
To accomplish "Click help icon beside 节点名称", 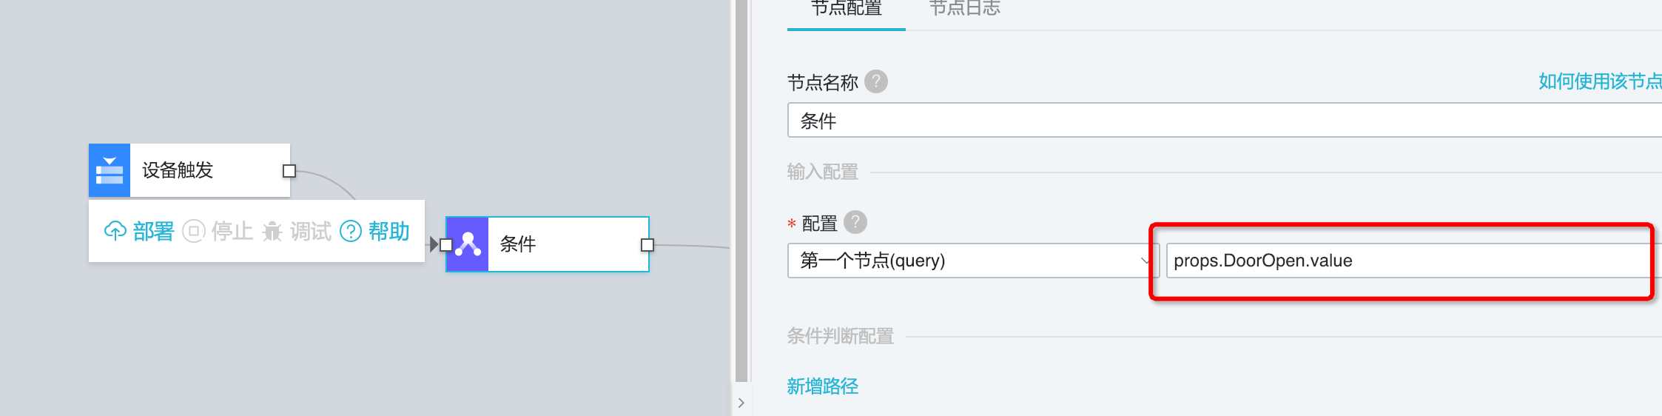I will coord(876,81).
